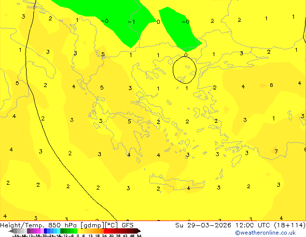Click the dark maroon right arrow end of the legend

point(139,231)
